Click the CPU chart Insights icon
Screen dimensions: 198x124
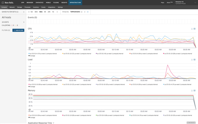click(194, 29)
